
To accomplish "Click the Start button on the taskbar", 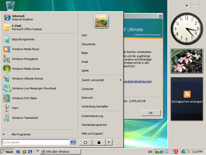I will [x=7, y=152].
